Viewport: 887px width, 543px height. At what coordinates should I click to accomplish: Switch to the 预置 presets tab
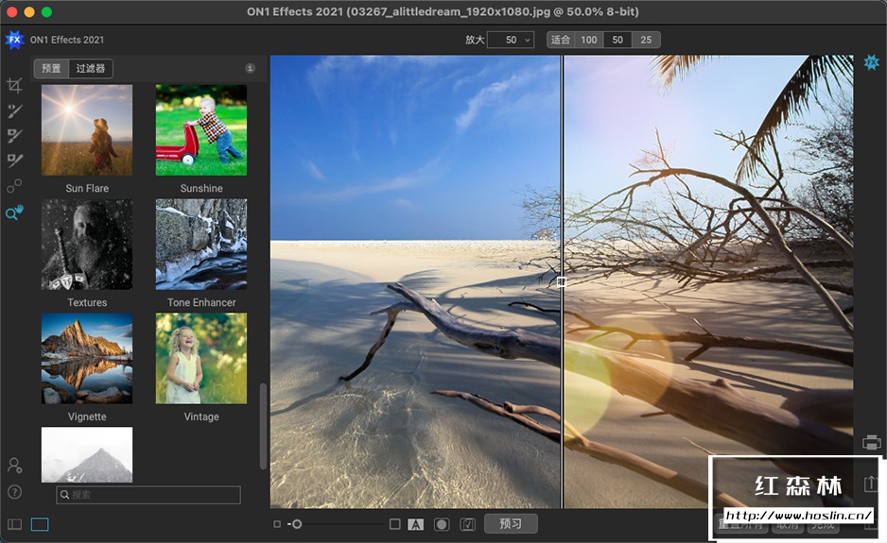pyautogui.click(x=51, y=68)
